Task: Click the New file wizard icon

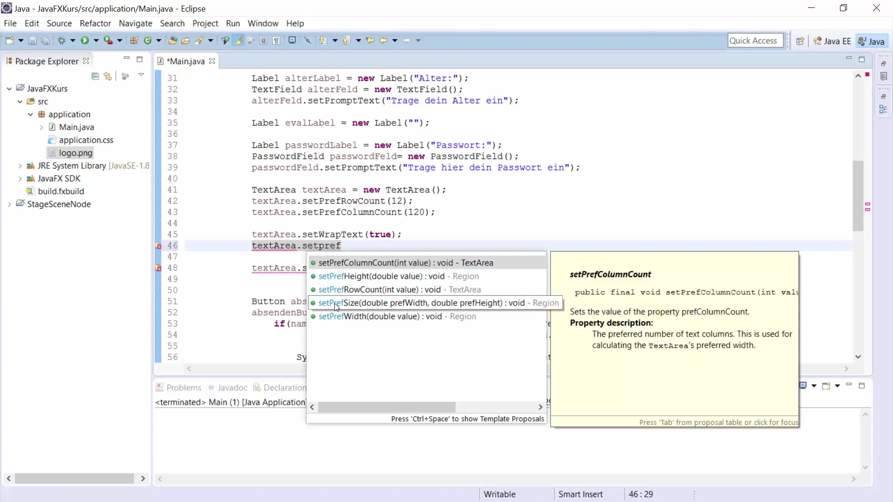Action: 9,40
